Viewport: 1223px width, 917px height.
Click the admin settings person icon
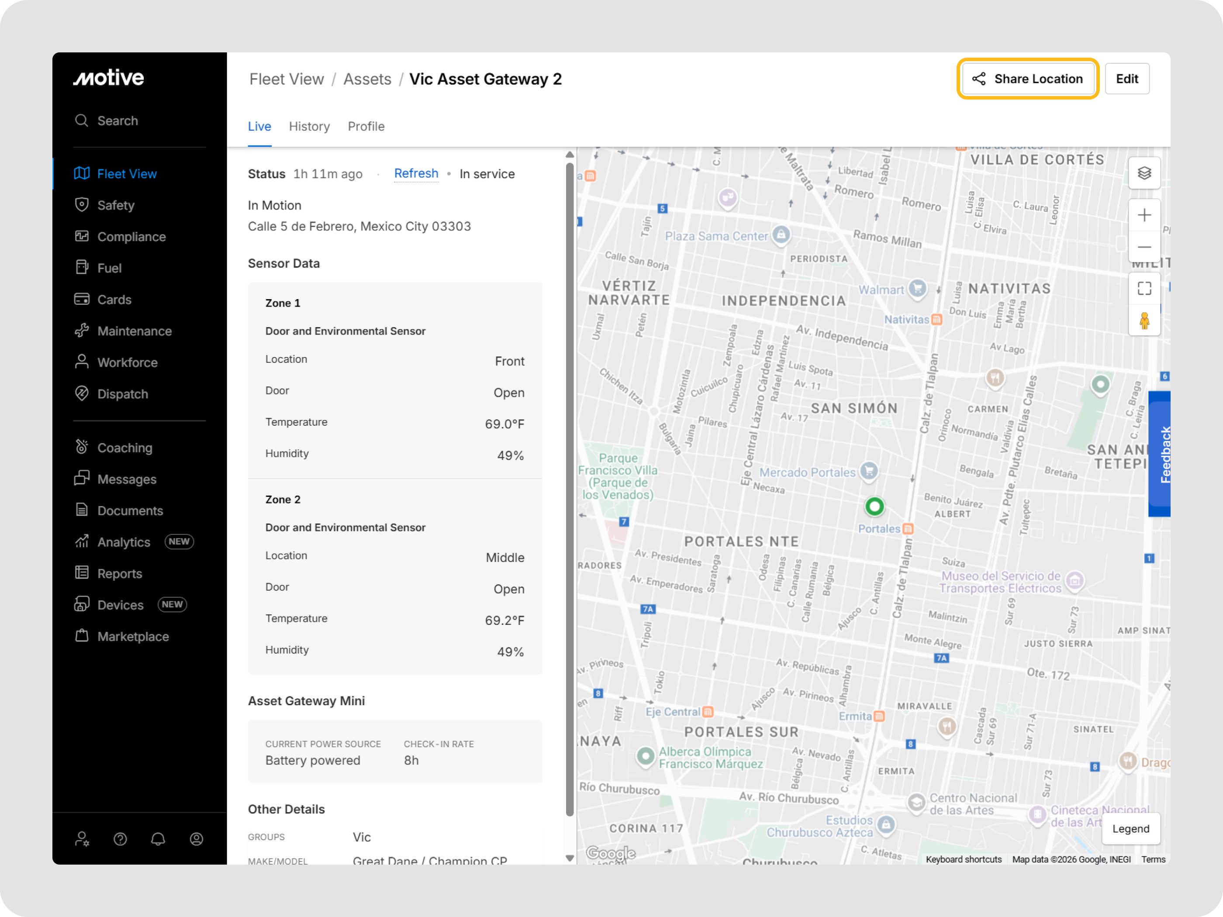pyautogui.click(x=82, y=839)
